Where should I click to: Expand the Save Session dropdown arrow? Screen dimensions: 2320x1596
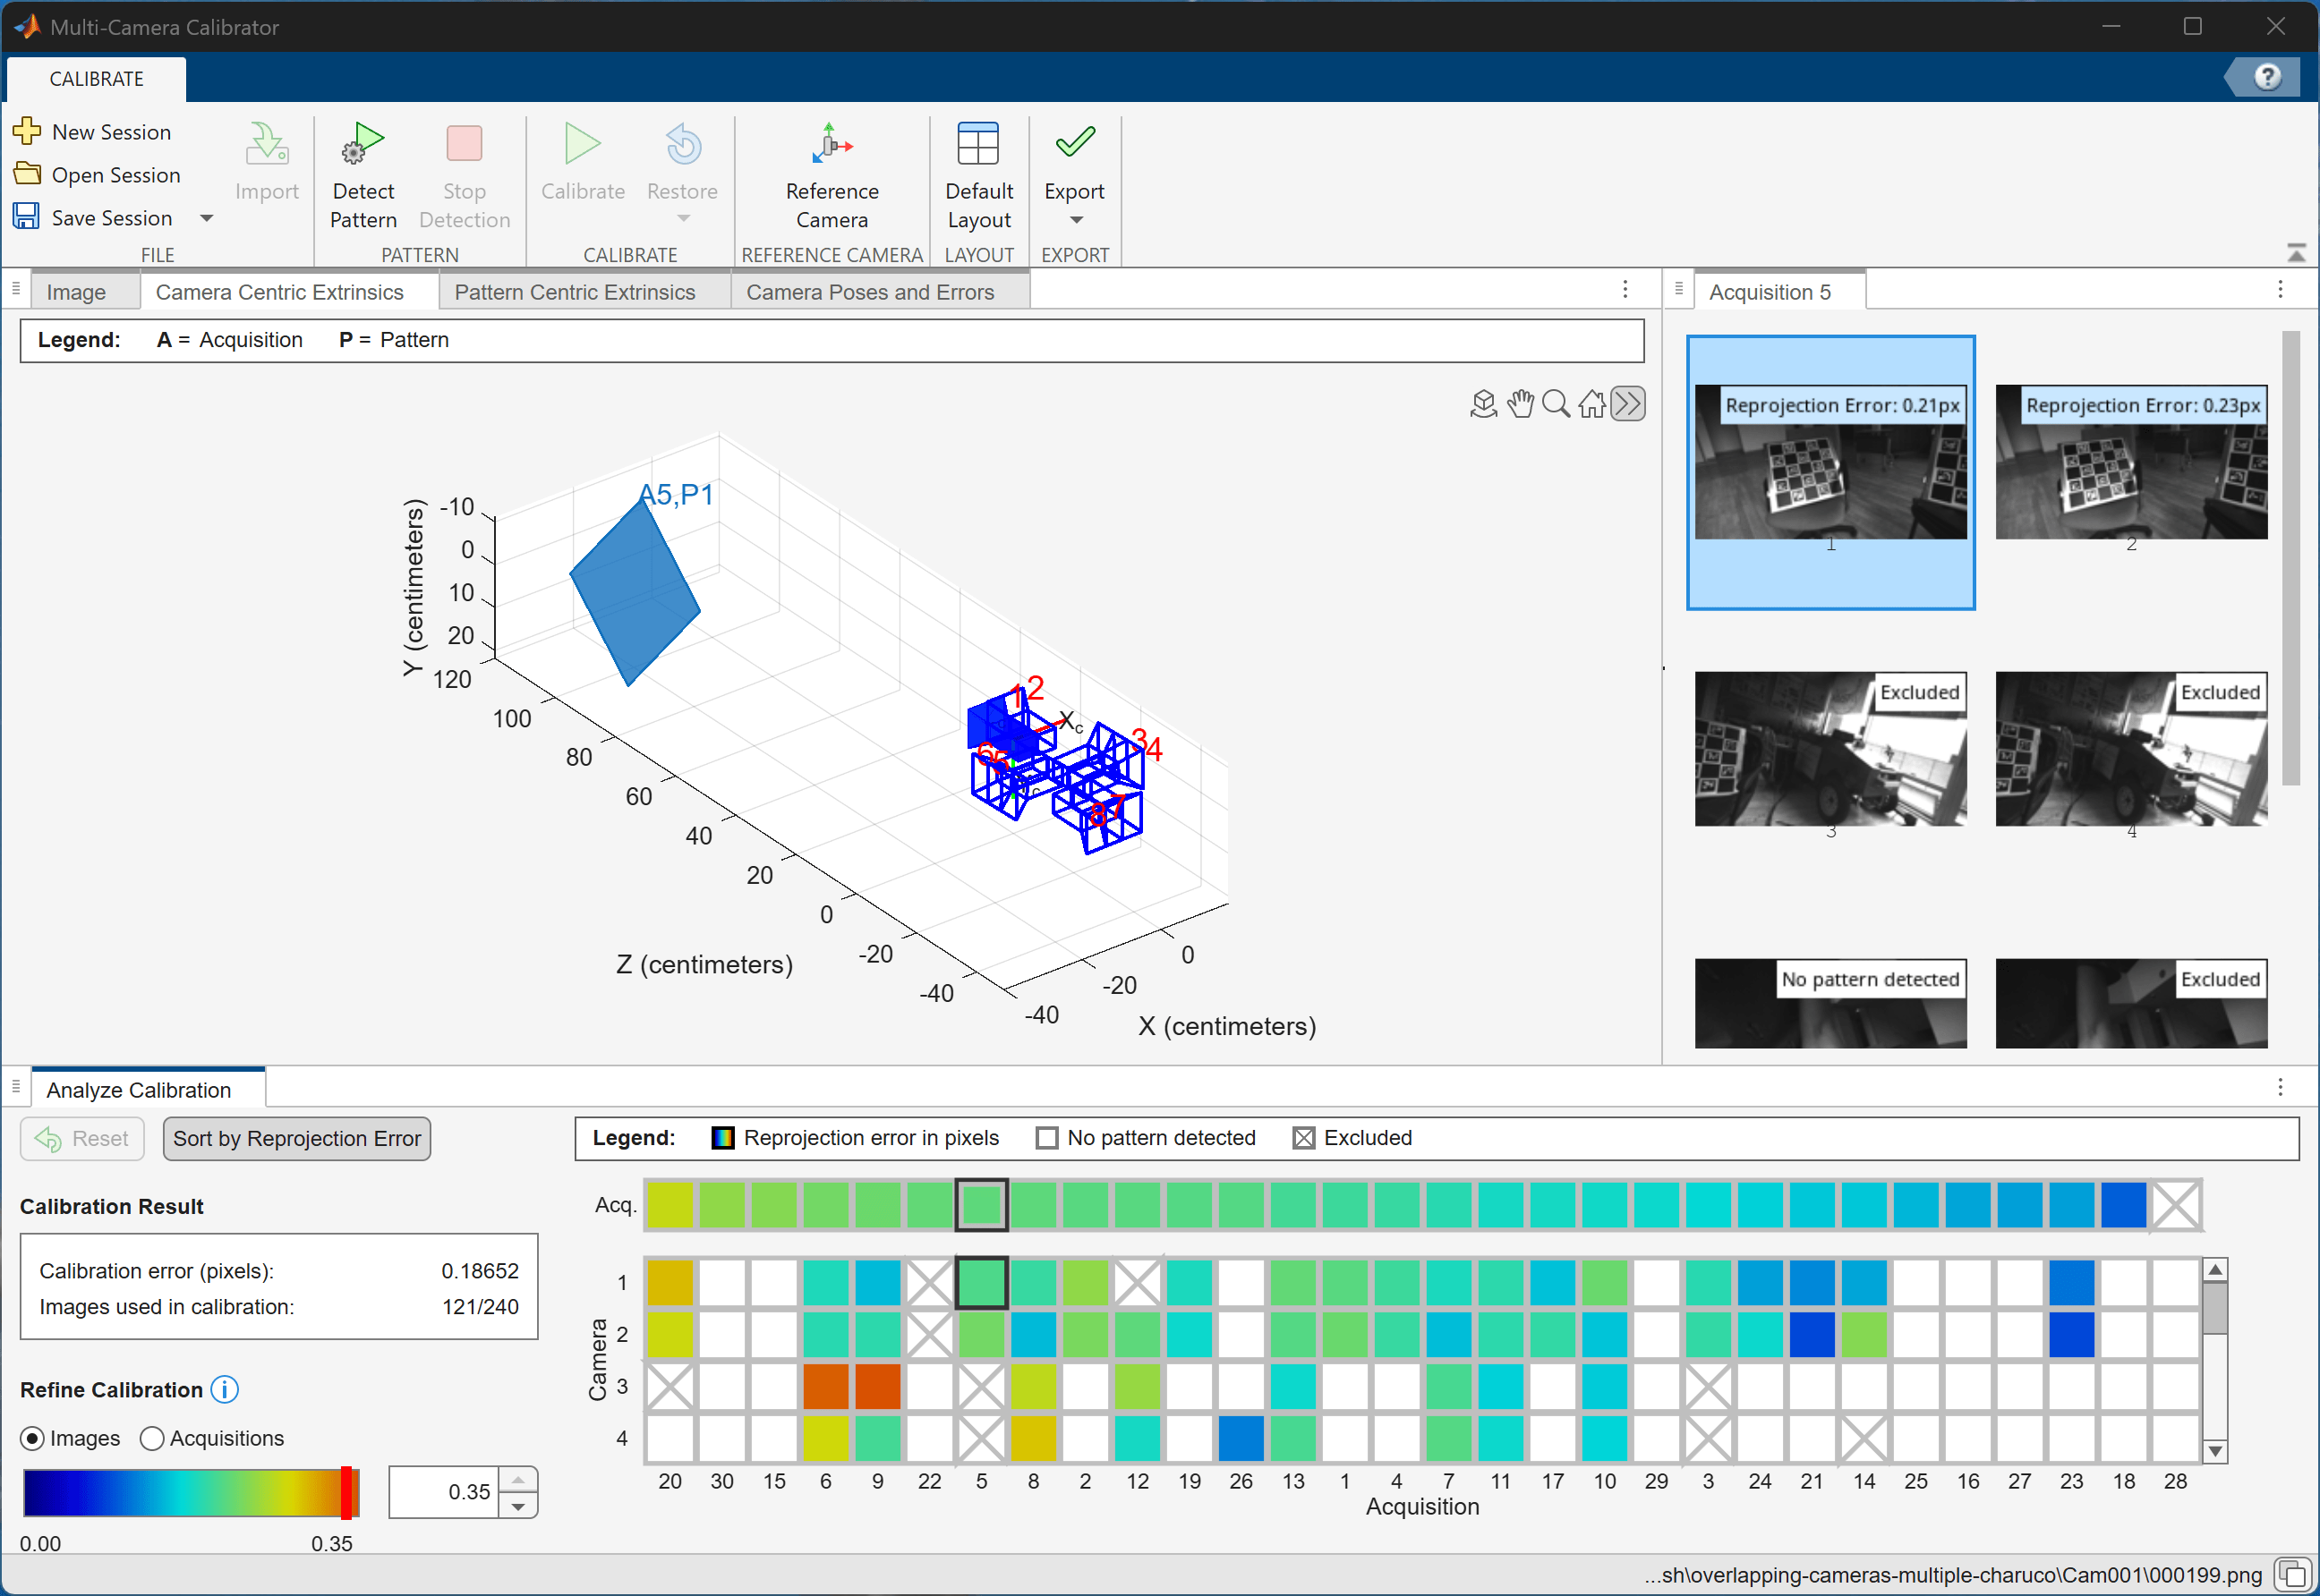[x=206, y=218]
